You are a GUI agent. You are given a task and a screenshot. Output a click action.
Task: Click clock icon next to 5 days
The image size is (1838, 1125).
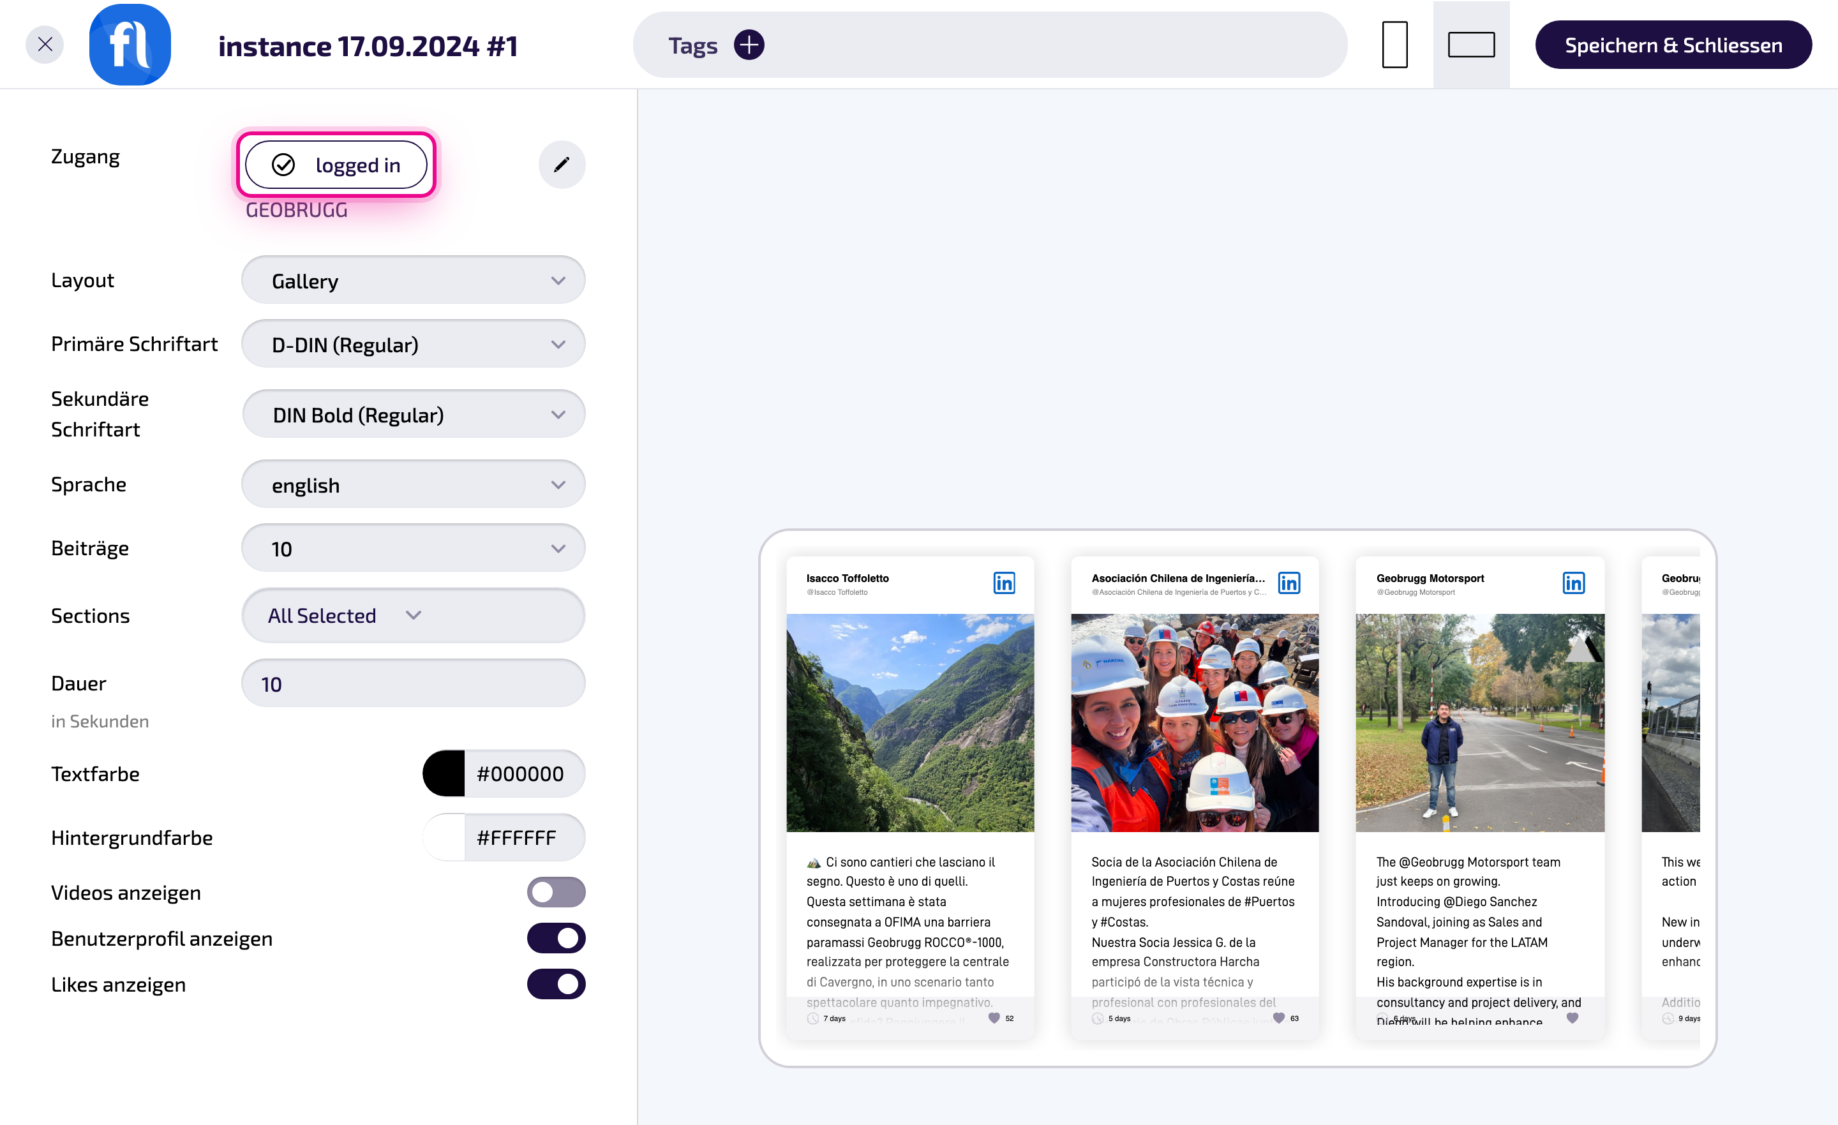point(1098,1018)
